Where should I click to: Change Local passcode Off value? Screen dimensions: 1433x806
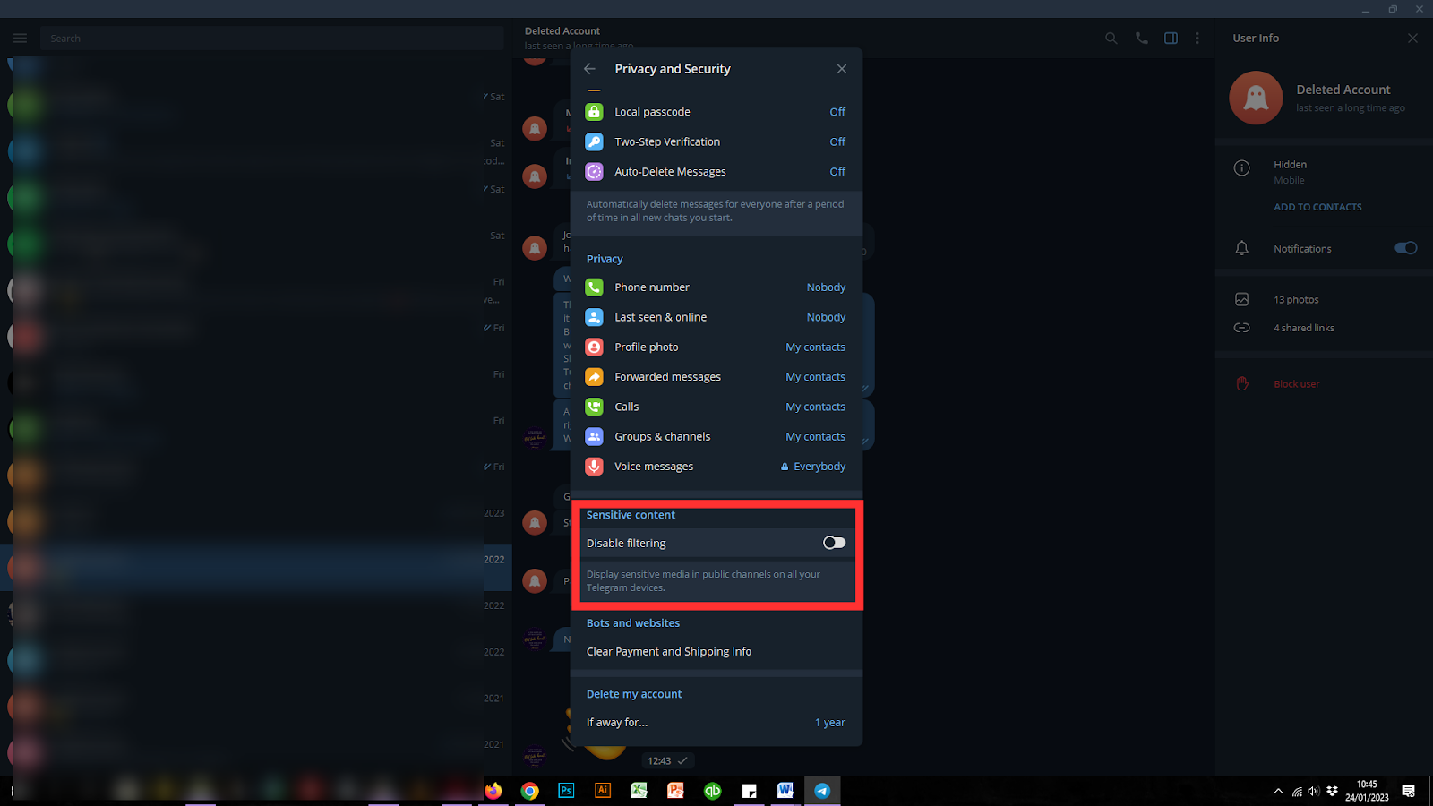pyautogui.click(x=837, y=112)
